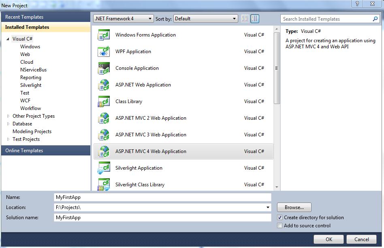
Task: Open the dialog help question mark button
Action: [x=357, y=4]
